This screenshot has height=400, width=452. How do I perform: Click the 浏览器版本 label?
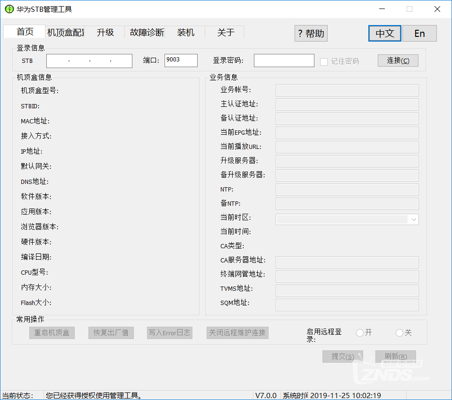coord(40,227)
